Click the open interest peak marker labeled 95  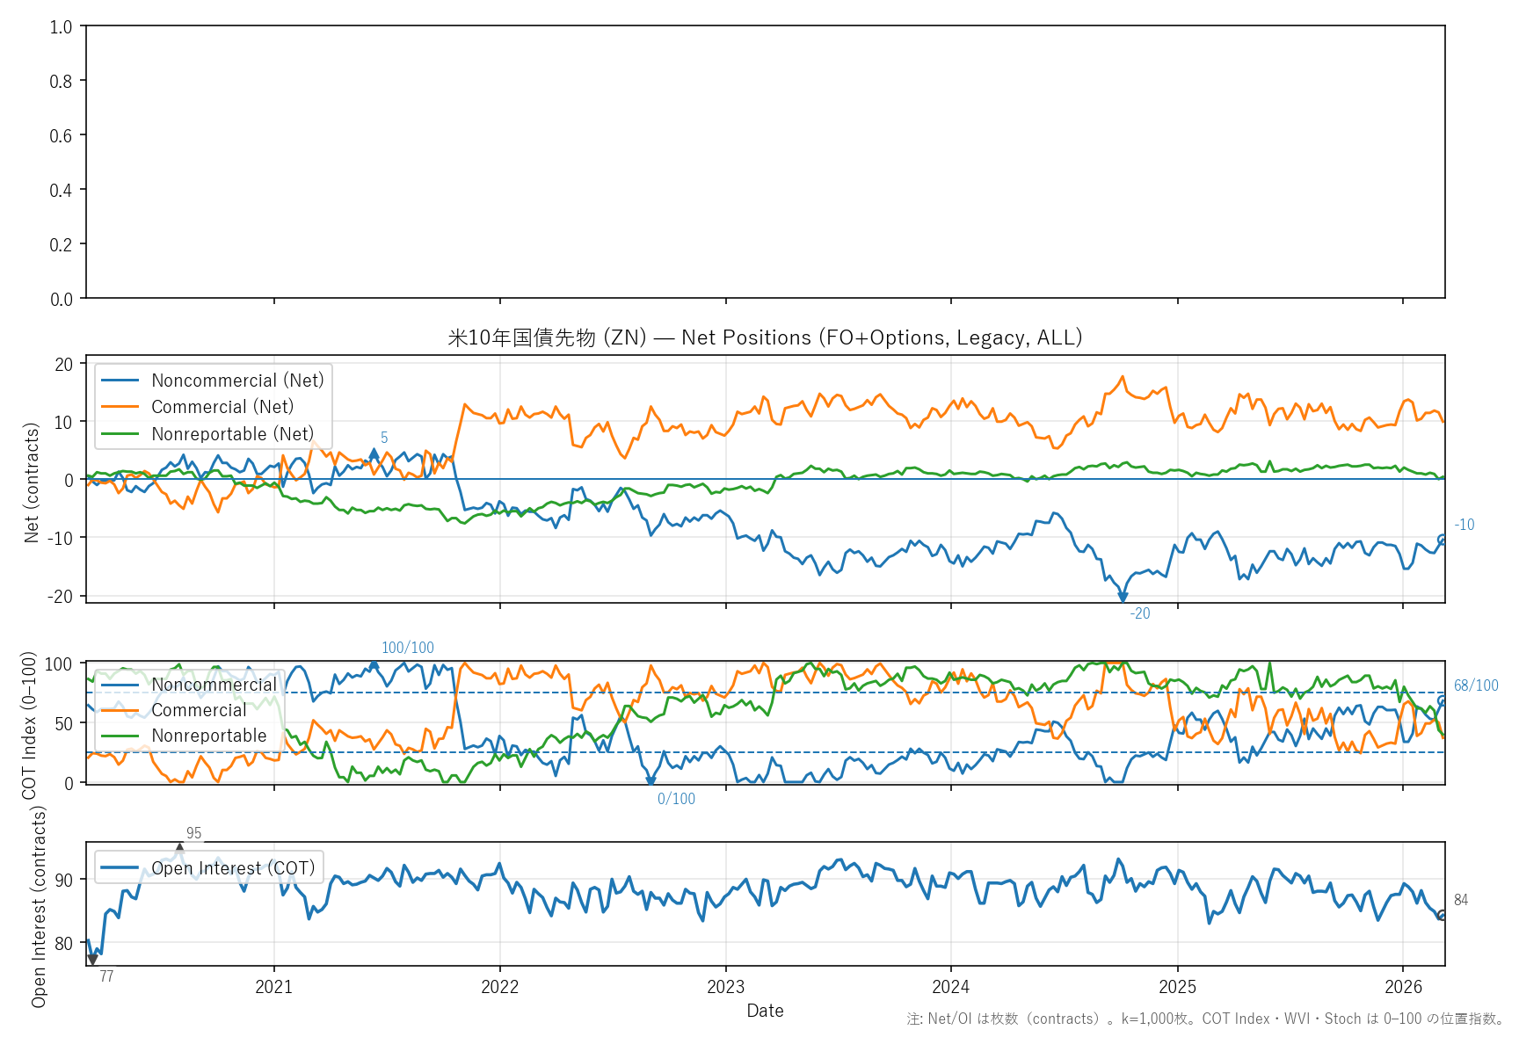180,848
